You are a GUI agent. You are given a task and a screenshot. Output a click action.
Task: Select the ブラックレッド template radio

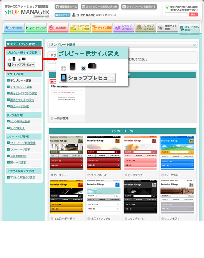[89, 175]
